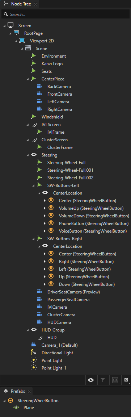
Task: Click the SteeringWheelButton prefab power icon
Action: pyautogui.click(x=10, y=400)
